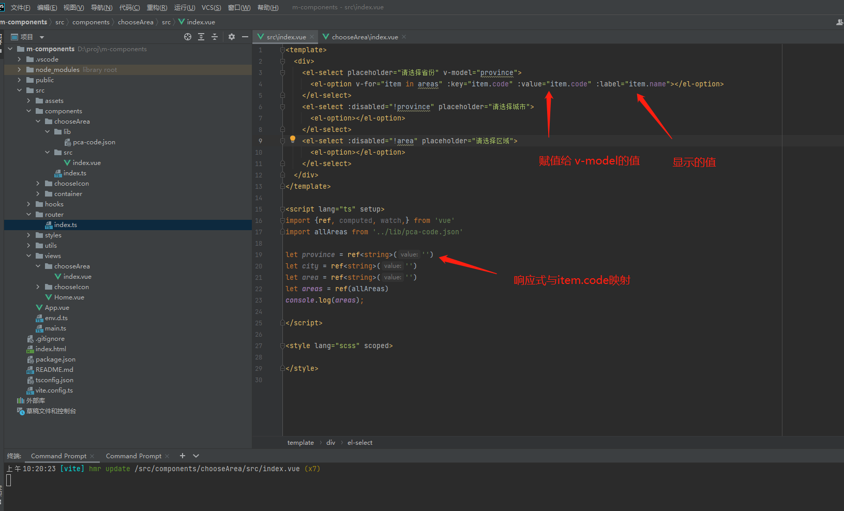
Task: Expand the styles folder
Action: (29, 235)
